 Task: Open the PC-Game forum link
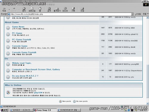pos(17,33)
